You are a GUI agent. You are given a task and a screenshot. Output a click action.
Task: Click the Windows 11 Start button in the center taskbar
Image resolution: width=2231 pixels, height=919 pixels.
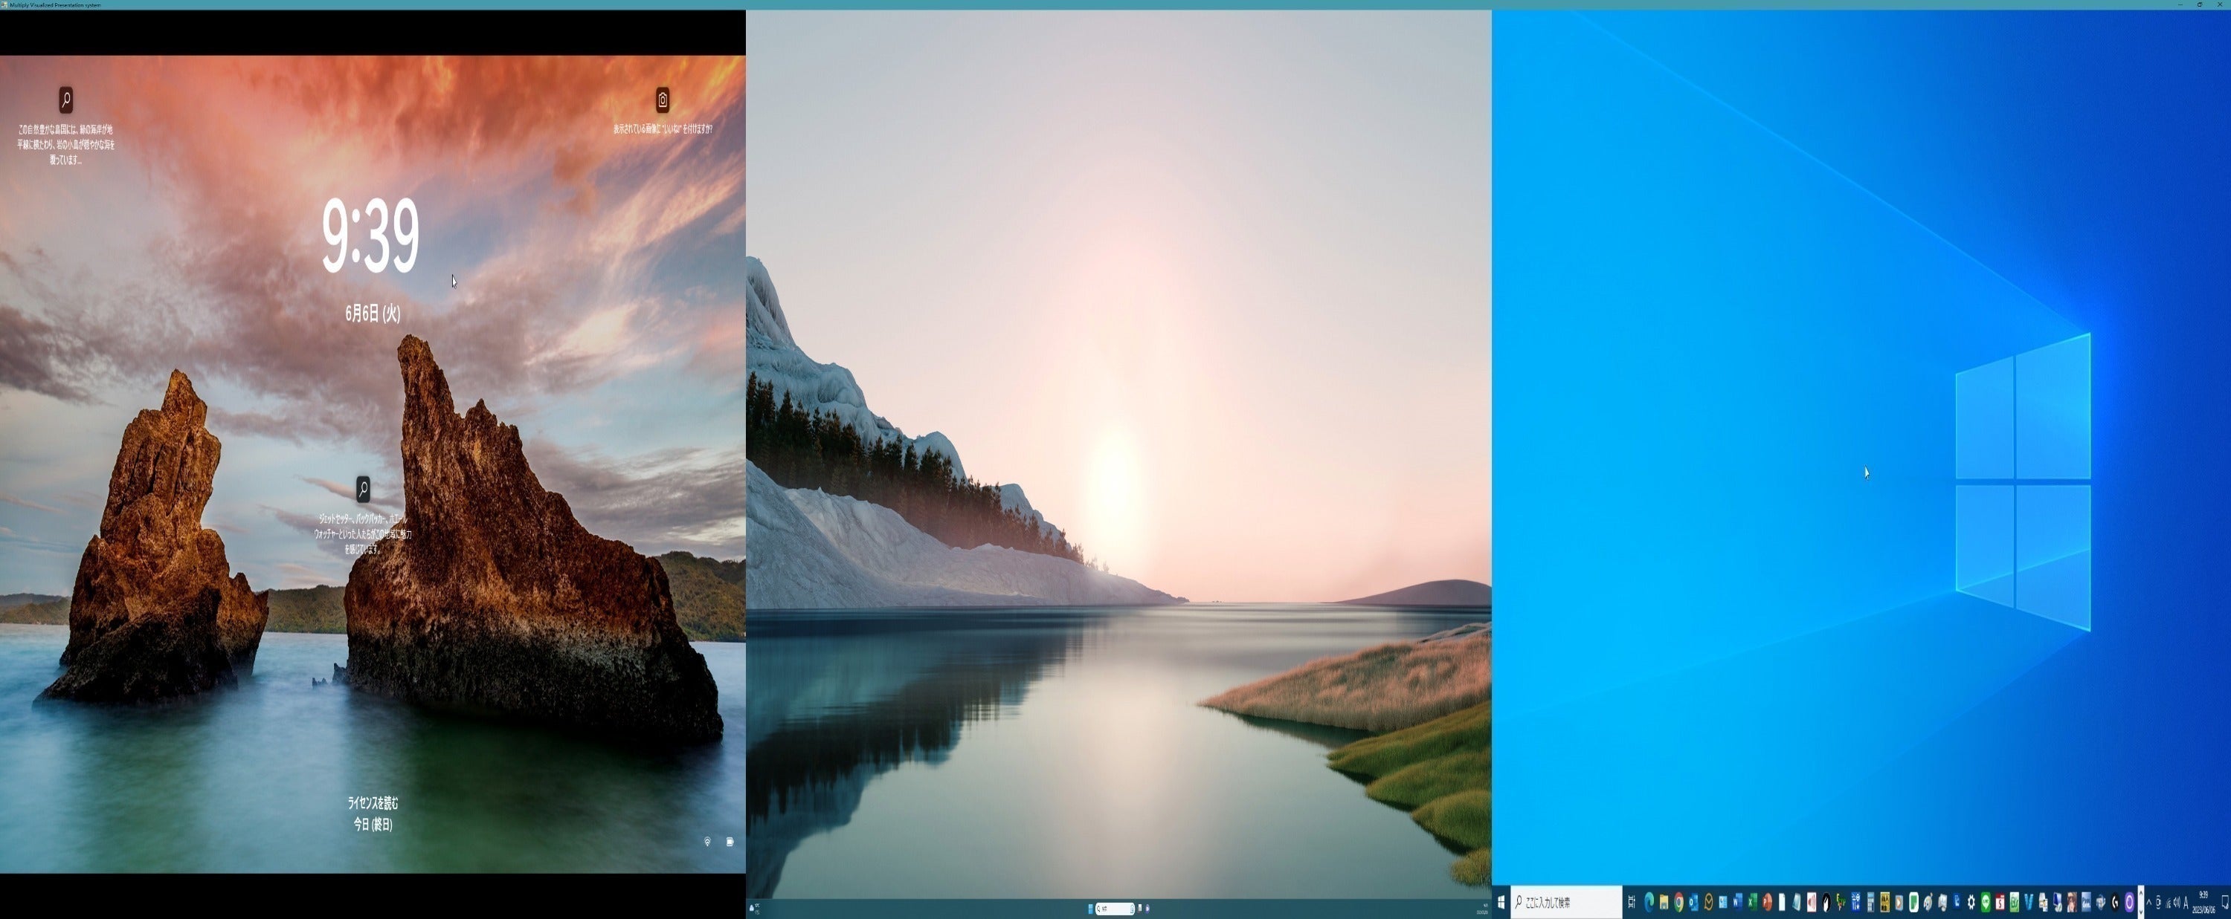pos(1090,908)
